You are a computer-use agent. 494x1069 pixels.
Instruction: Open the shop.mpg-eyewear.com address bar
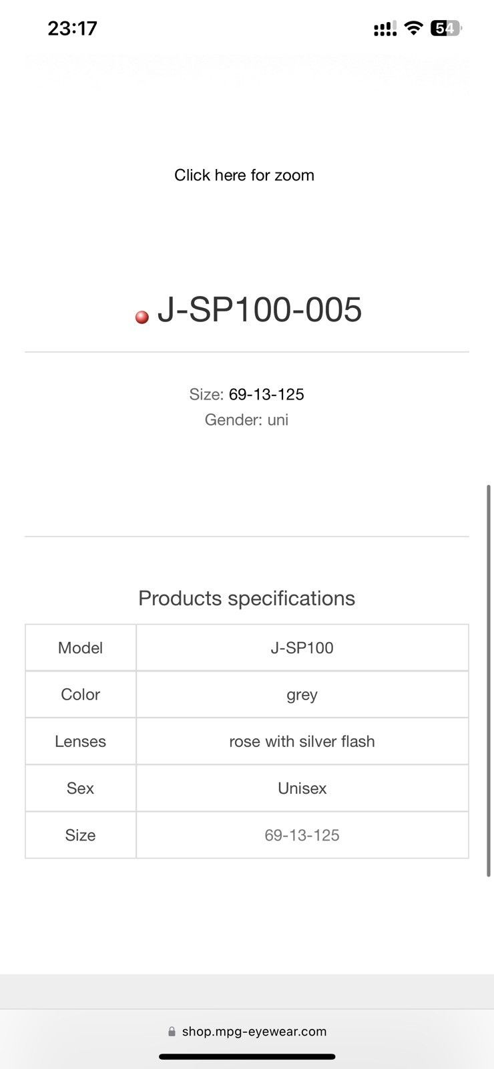coord(254,1032)
